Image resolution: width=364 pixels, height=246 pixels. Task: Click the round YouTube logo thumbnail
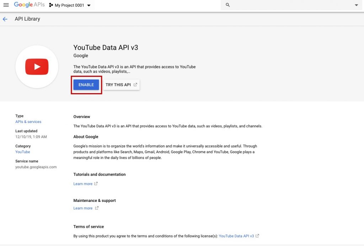click(x=37, y=67)
